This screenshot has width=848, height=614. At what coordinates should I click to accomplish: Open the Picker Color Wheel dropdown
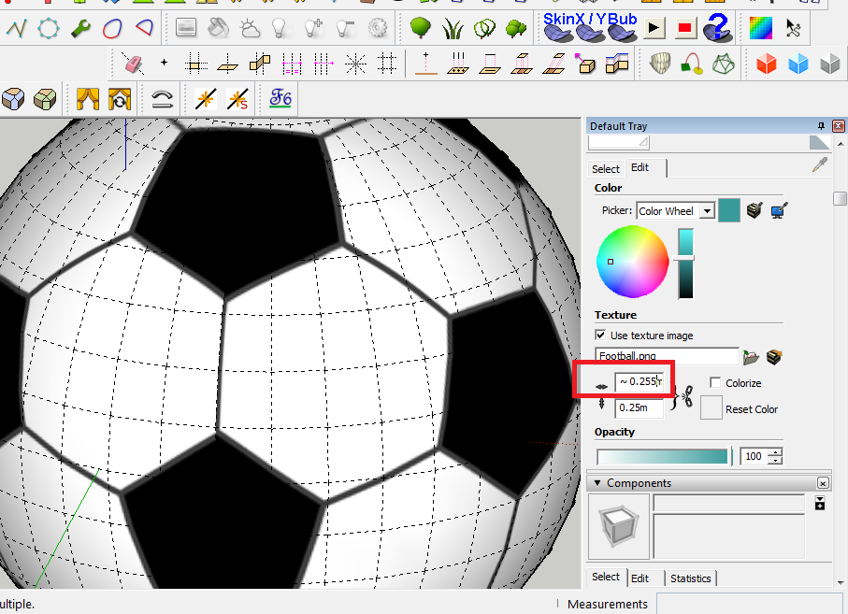click(707, 211)
